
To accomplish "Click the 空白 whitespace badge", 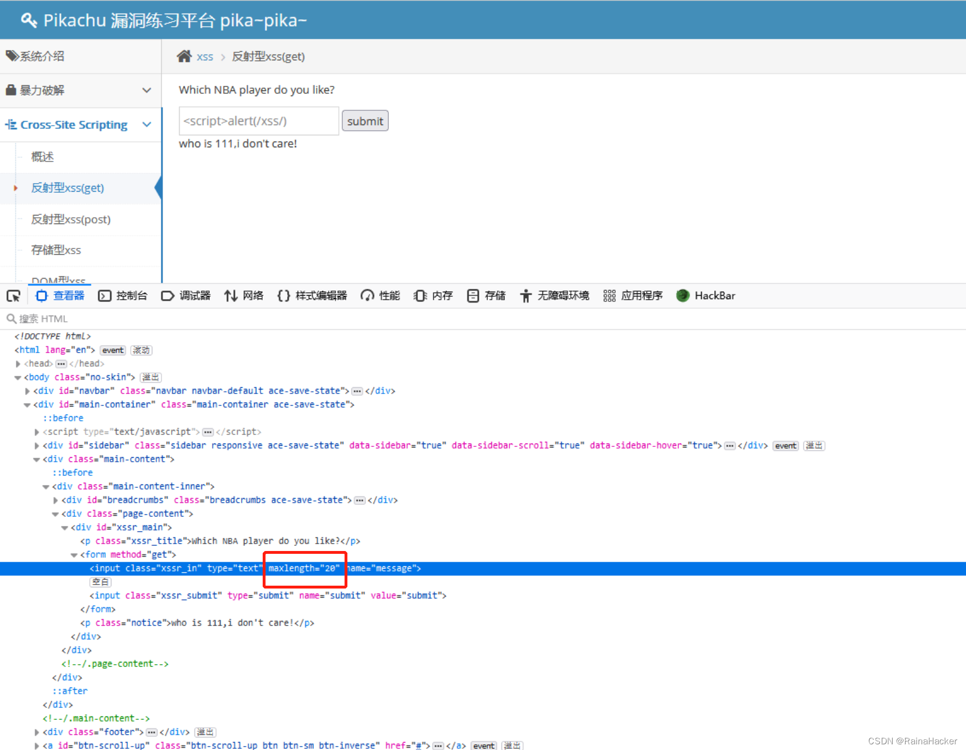I will (101, 582).
